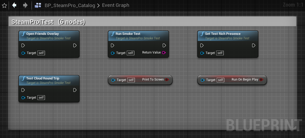The width and height of the screenshot is (305, 138).
Task: Click Target pin on Run On Begin Play node
Action: (203, 80)
